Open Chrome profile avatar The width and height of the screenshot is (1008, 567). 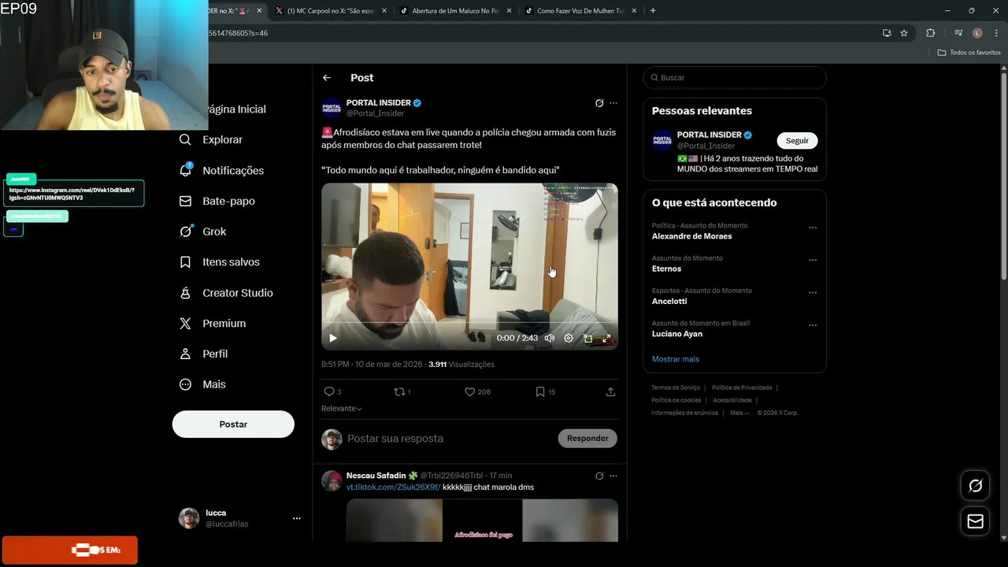(977, 33)
